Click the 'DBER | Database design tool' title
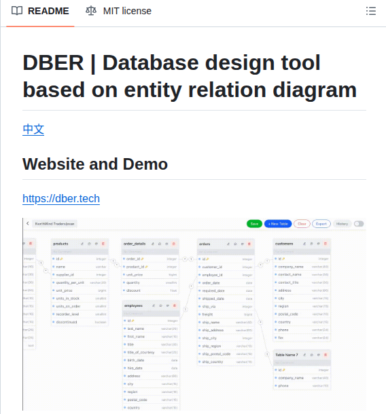 (190, 76)
